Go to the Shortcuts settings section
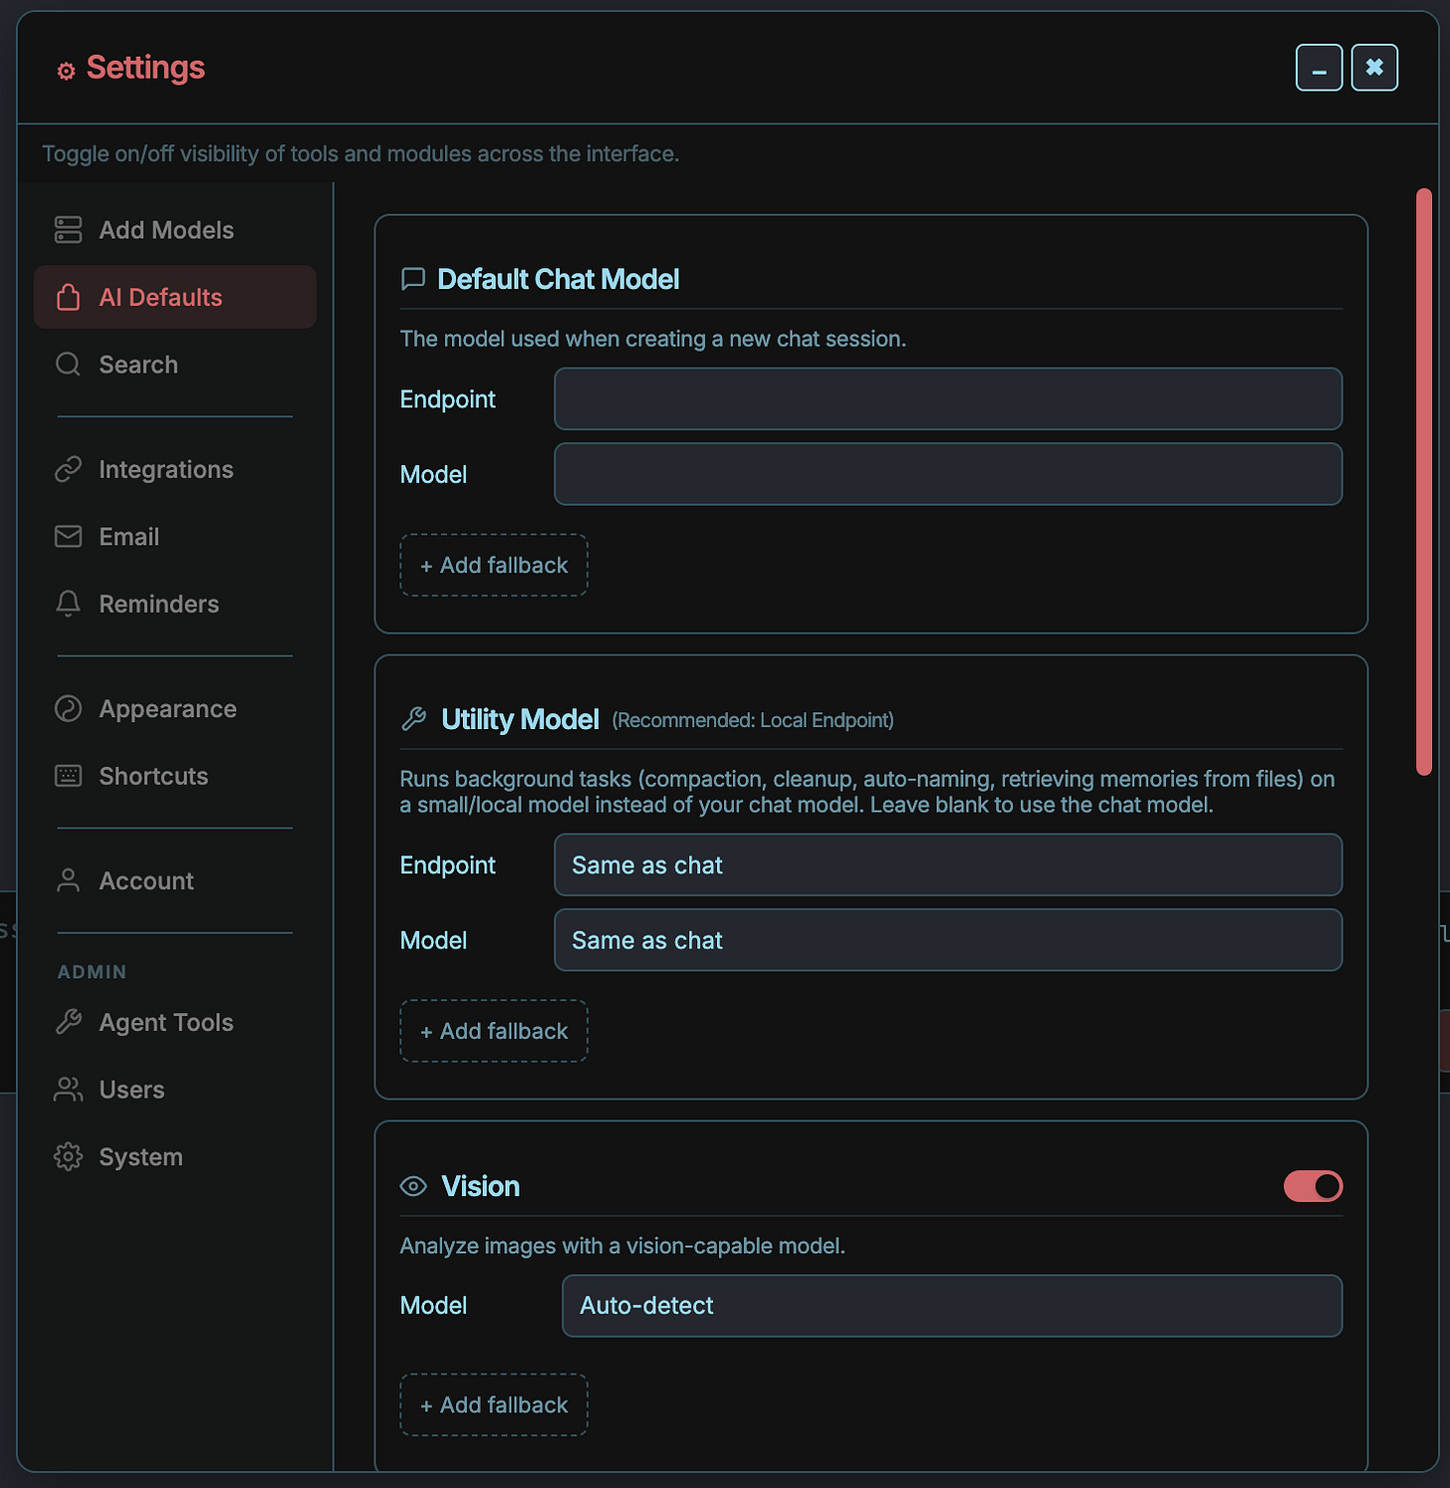 (175, 776)
